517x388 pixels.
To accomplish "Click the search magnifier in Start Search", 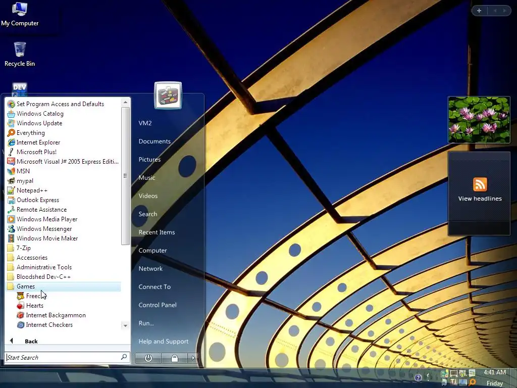I will tap(124, 357).
